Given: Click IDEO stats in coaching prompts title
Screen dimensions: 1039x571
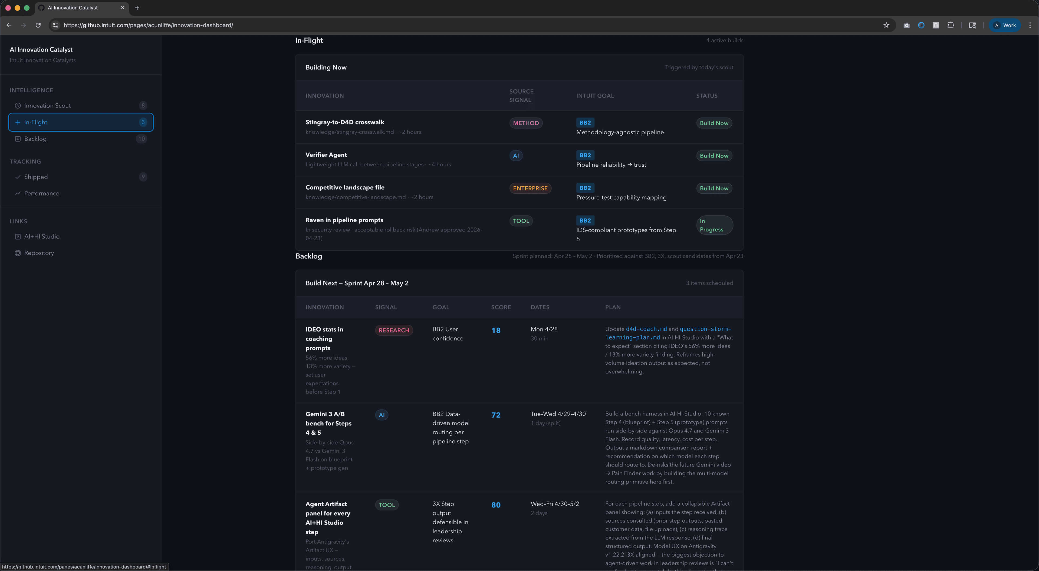Looking at the screenshot, I should 324,339.
